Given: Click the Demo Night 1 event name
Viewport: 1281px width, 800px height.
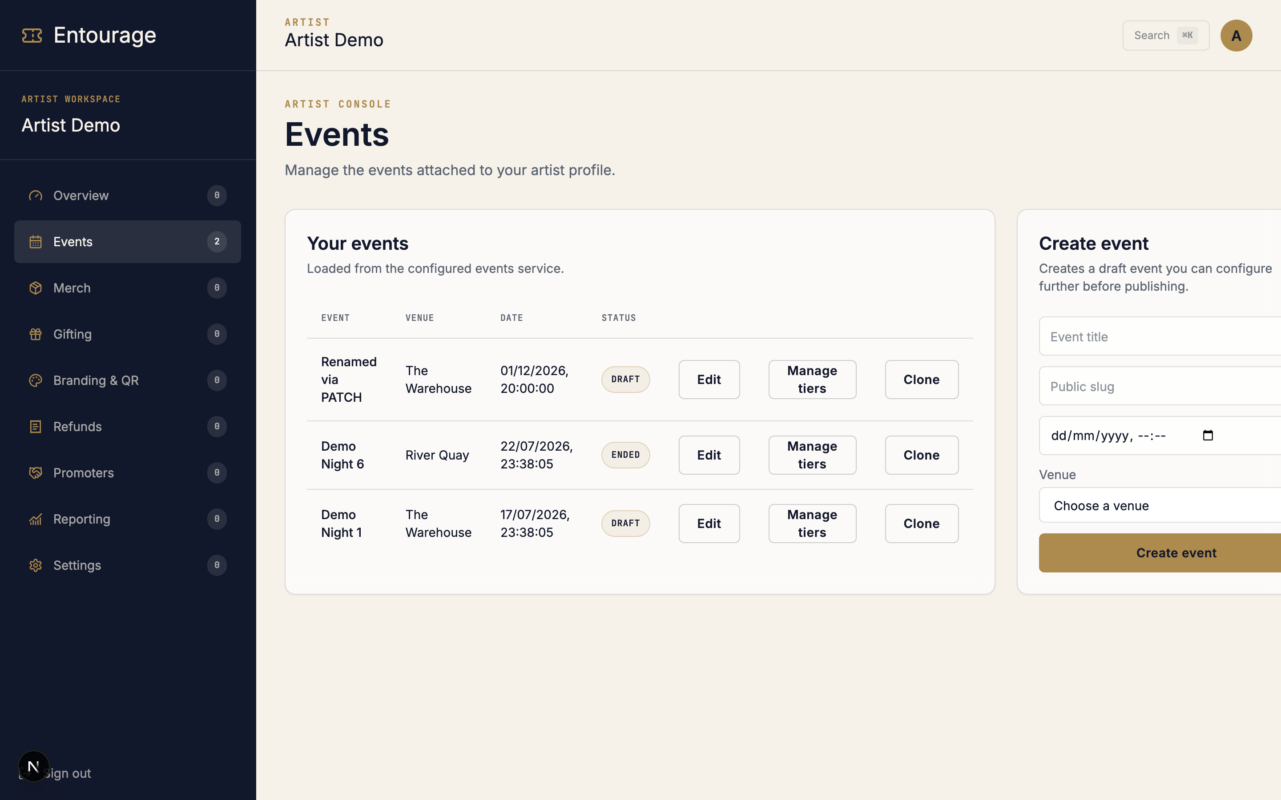Looking at the screenshot, I should point(342,523).
